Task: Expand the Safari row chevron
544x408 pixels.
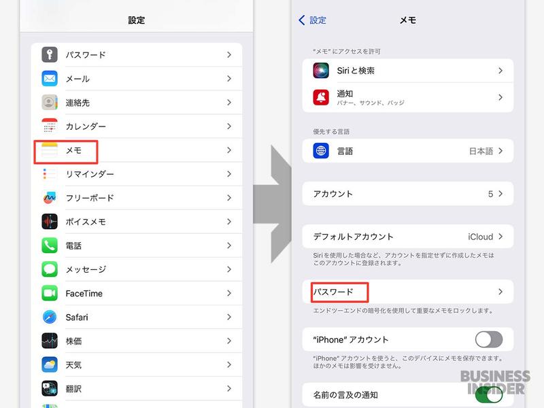Action: point(229,317)
